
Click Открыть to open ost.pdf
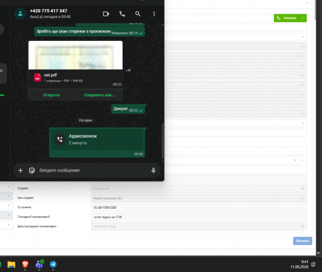pos(51,95)
